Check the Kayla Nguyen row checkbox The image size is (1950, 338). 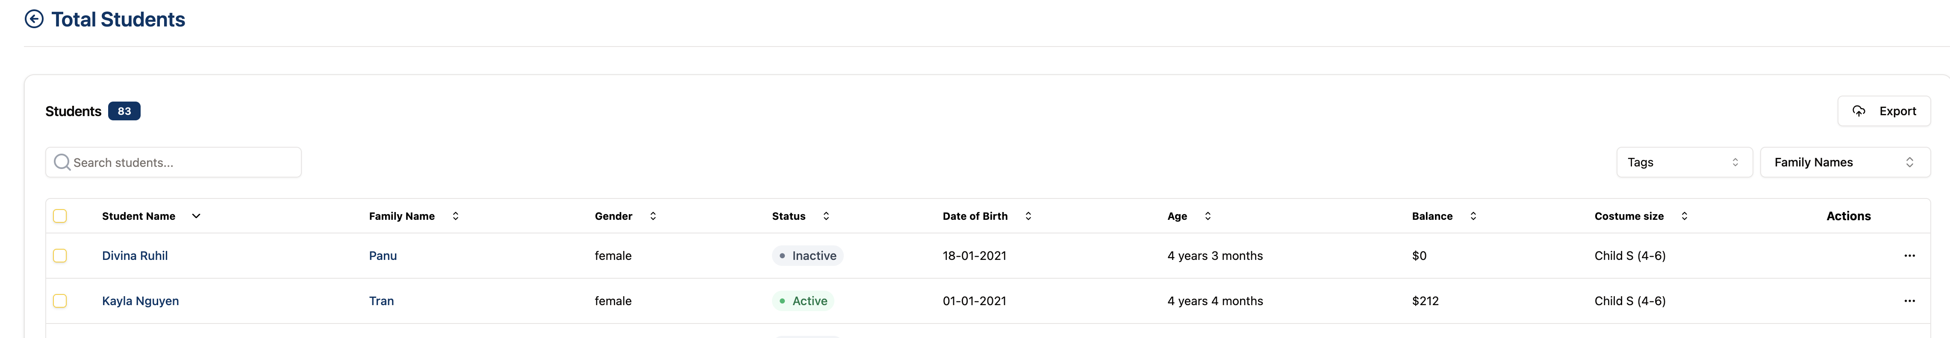(60, 301)
